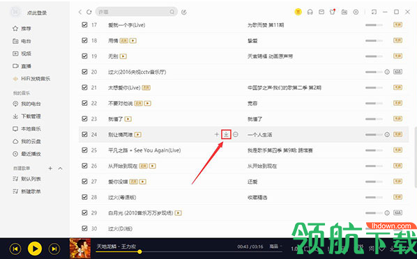The width and height of the screenshot is (417, 259).
Task: Click the download icon on row 24
Action: [226, 134]
